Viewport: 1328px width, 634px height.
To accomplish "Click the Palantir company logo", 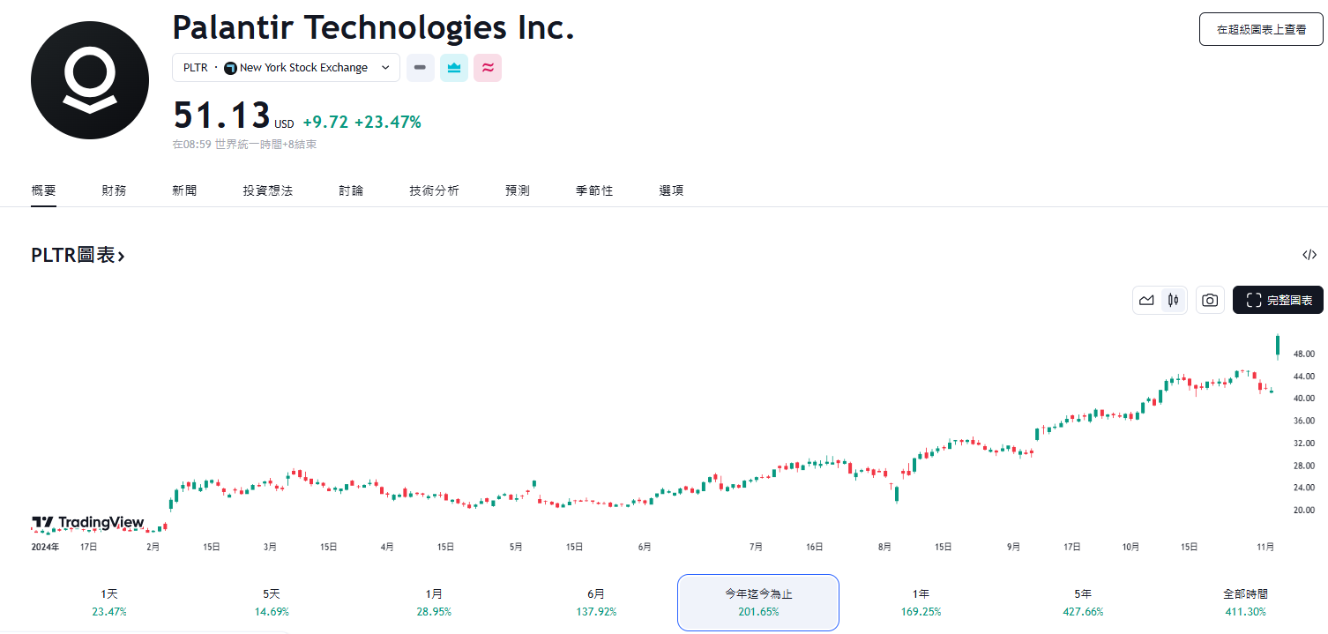I will click(x=89, y=79).
